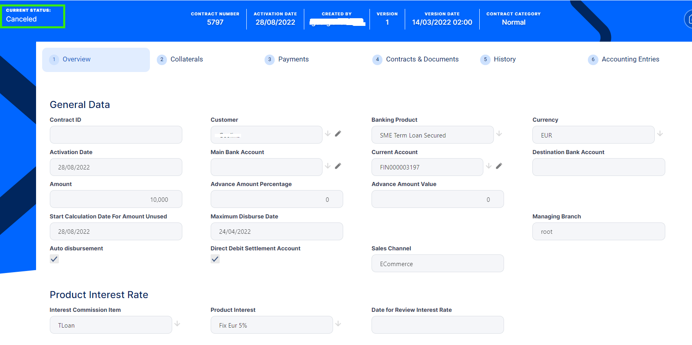
Task: Go to Contracts & Documents tab
Action: (x=422, y=59)
